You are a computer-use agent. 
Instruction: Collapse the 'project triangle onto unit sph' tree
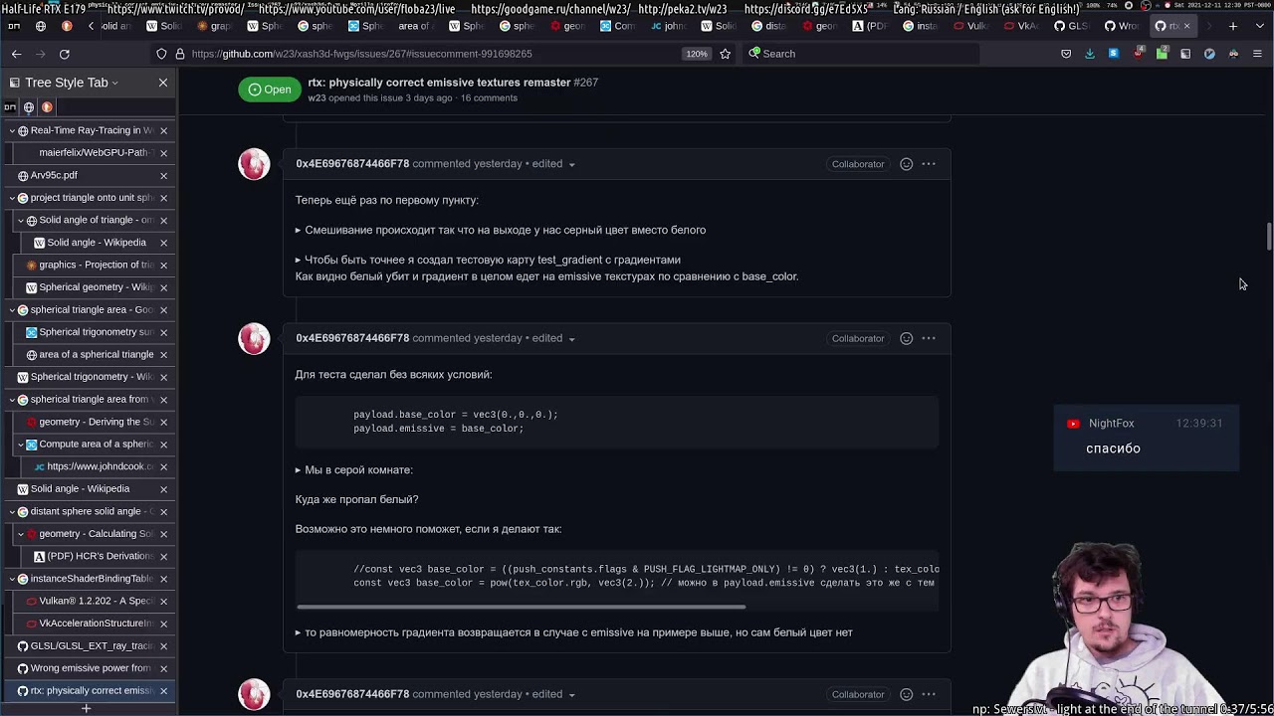(x=12, y=198)
